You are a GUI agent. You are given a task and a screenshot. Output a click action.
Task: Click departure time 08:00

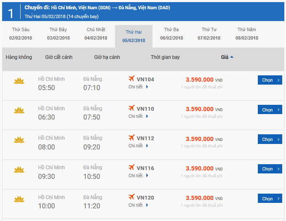(47, 147)
